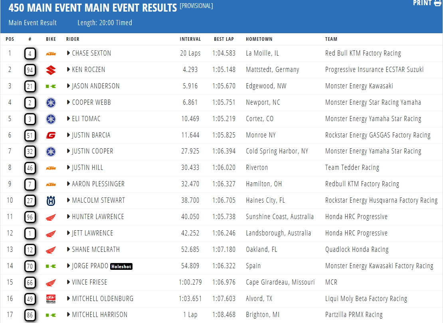
Task: Sort by the RIDER column header
Action: coord(73,39)
